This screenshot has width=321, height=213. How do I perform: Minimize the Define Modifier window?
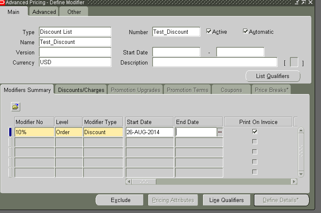pos(297,2)
